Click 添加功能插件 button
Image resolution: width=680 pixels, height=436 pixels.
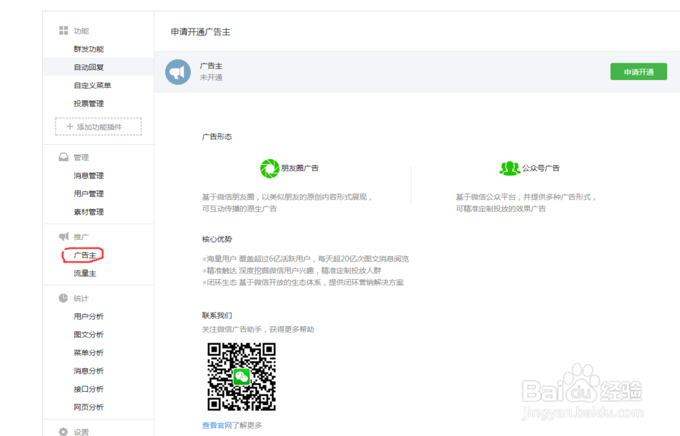point(99,126)
